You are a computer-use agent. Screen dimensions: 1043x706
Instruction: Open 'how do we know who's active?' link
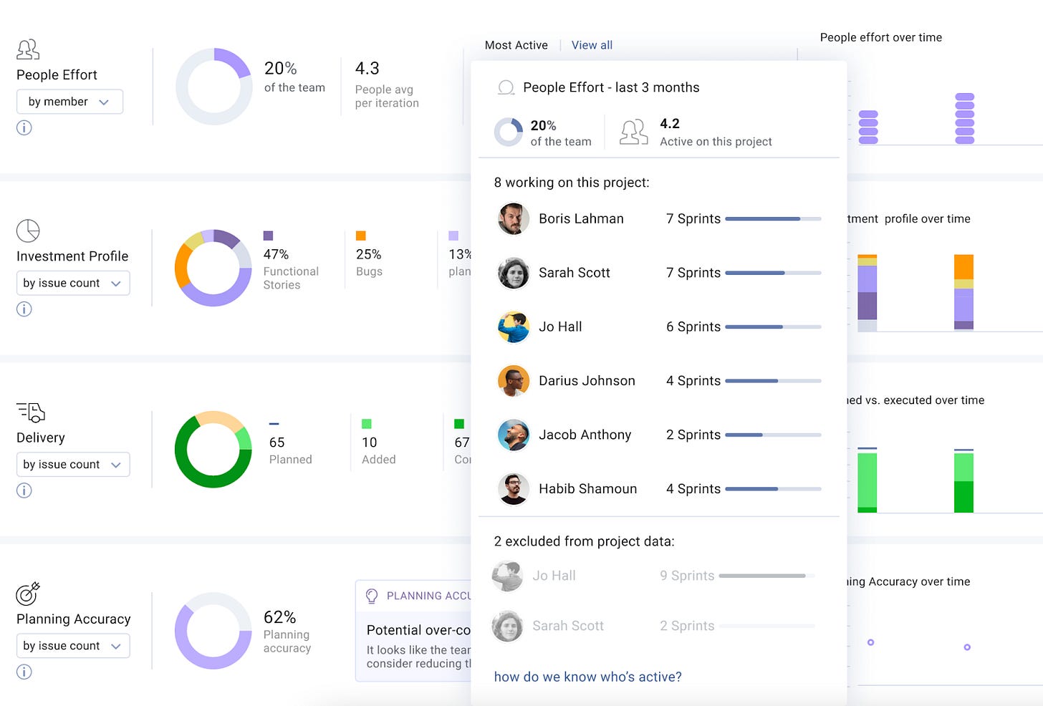tap(587, 676)
